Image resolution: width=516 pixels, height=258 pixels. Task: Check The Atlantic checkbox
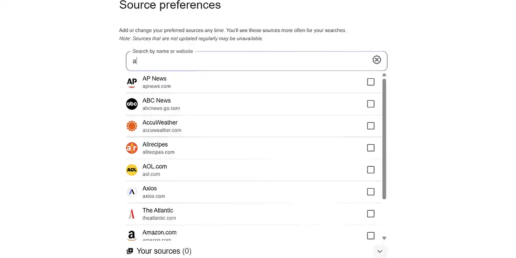371,214
